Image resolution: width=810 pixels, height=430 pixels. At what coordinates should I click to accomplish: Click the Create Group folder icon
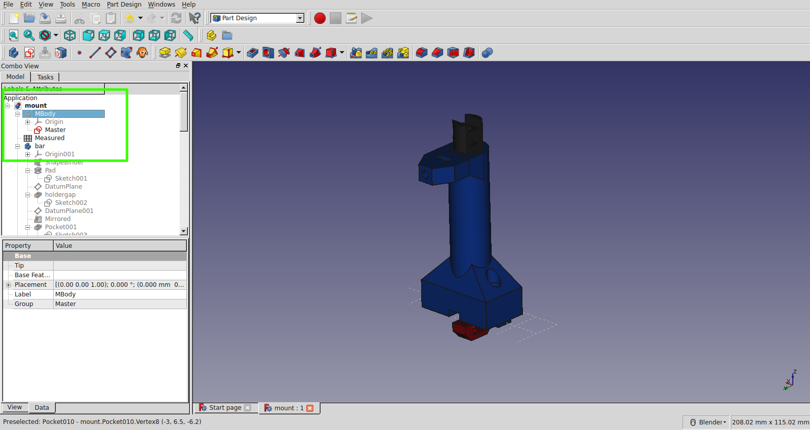(x=227, y=35)
